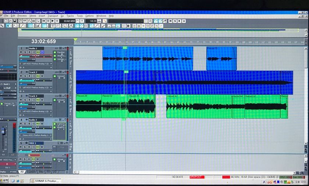Open the Tracks menu
The width and height of the screenshot is (309, 186).
(x=70, y=16)
